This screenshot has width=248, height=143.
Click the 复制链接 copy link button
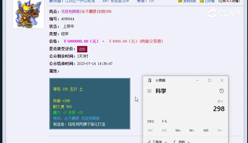click(x=187, y=1)
